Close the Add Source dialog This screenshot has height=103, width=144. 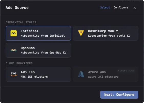pos(135,8)
